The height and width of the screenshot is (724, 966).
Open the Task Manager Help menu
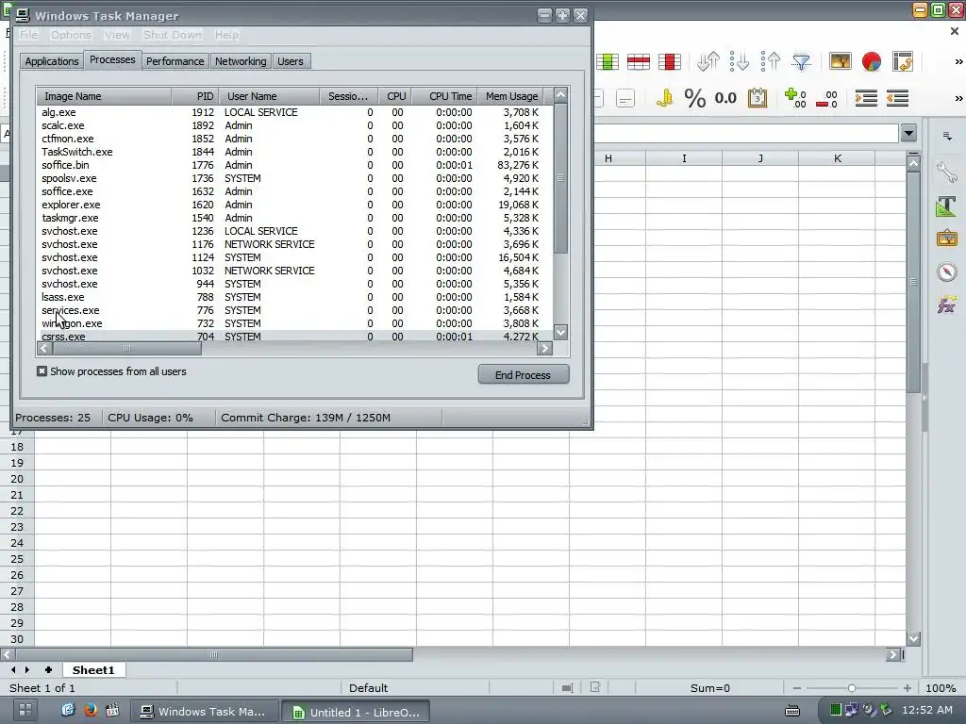[x=226, y=35]
